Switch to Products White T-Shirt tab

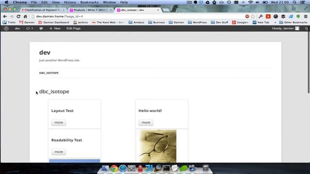click(91, 10)
